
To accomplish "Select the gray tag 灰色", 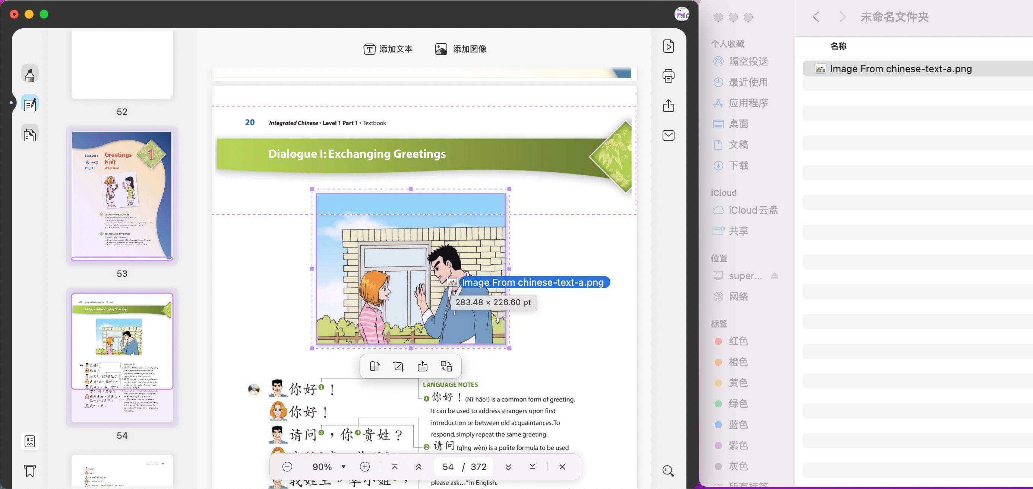I will (x=732, y=466).
